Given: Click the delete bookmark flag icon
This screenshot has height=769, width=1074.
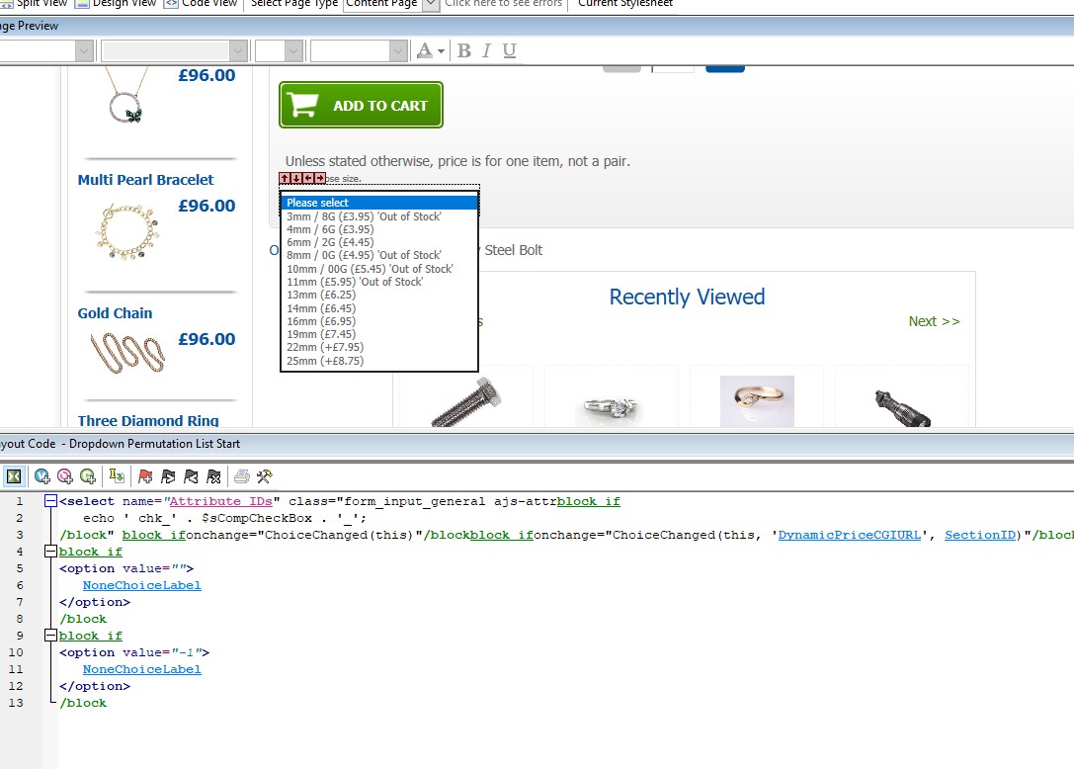Looking at the screenshot, I should (x=212, y=476).
